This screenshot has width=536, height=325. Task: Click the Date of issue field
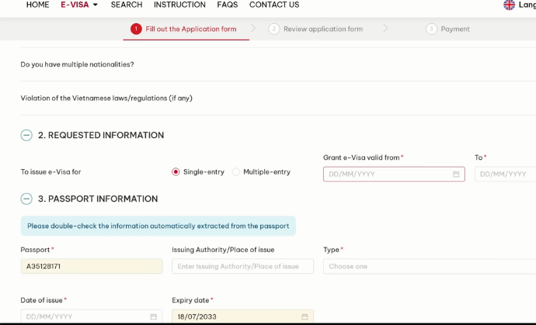coord(92,316)
